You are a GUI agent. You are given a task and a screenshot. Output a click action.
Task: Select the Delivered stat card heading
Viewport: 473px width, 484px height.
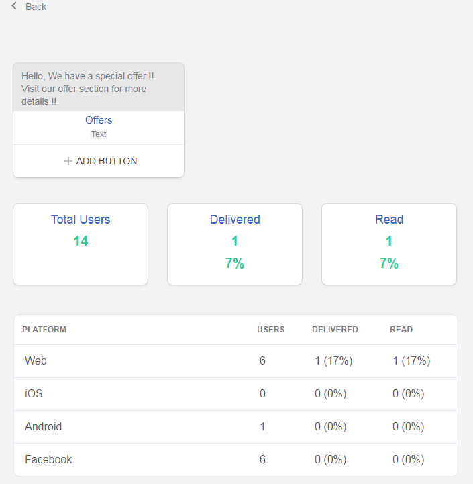[235, 220]
